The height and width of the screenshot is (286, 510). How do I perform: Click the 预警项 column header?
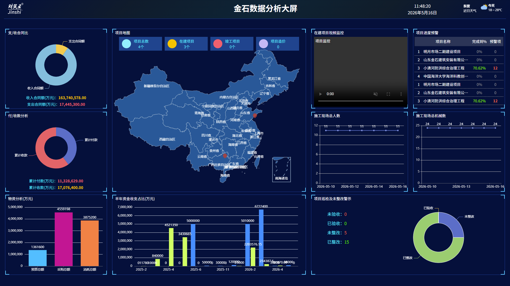[495, 42]
